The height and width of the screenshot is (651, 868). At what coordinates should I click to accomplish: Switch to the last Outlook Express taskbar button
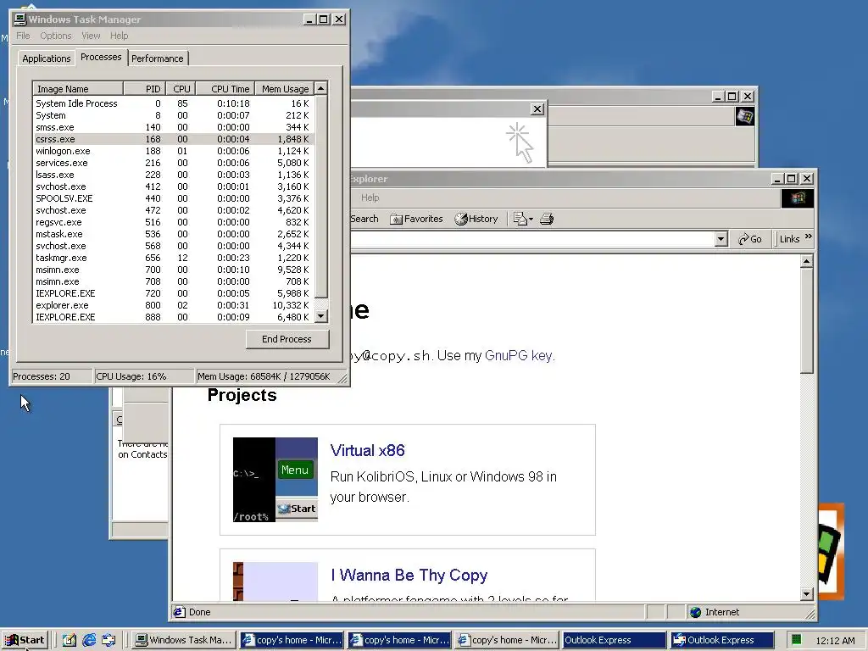(x=721, y=640)
